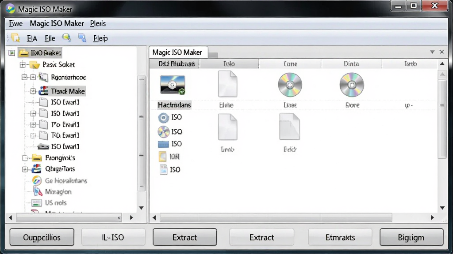Viewport: 453px width, 254px height.
Task: Toggle the box beside IIXO Fraker root
Action: tap(12, 53)
